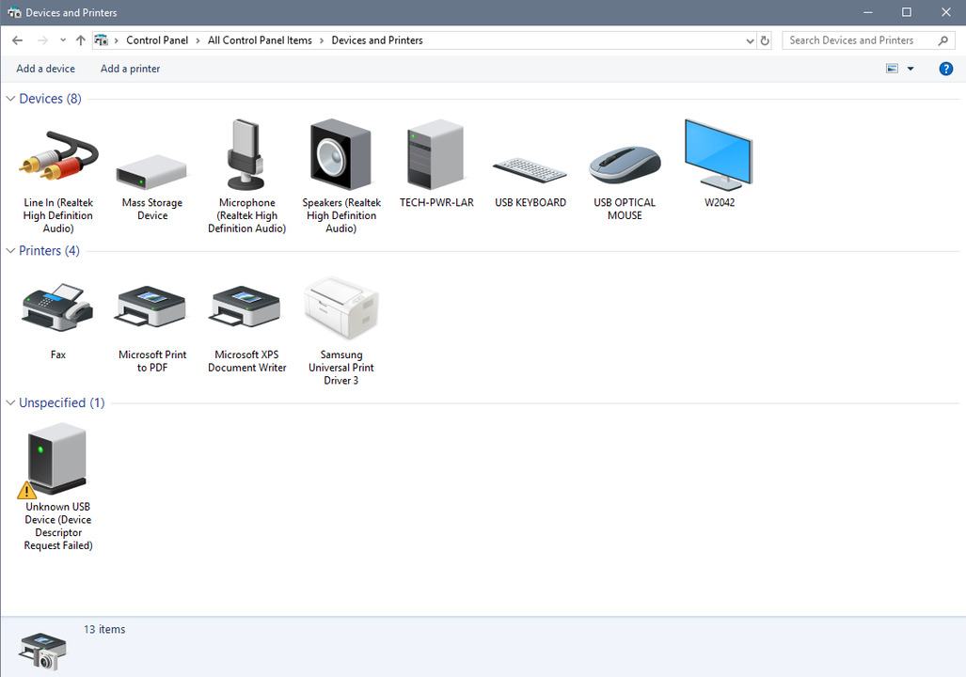The width and height of the screenshot is (966, 677).
Task: Click the Devices and Printers title bar icon
Action: (x=14, y=12)
